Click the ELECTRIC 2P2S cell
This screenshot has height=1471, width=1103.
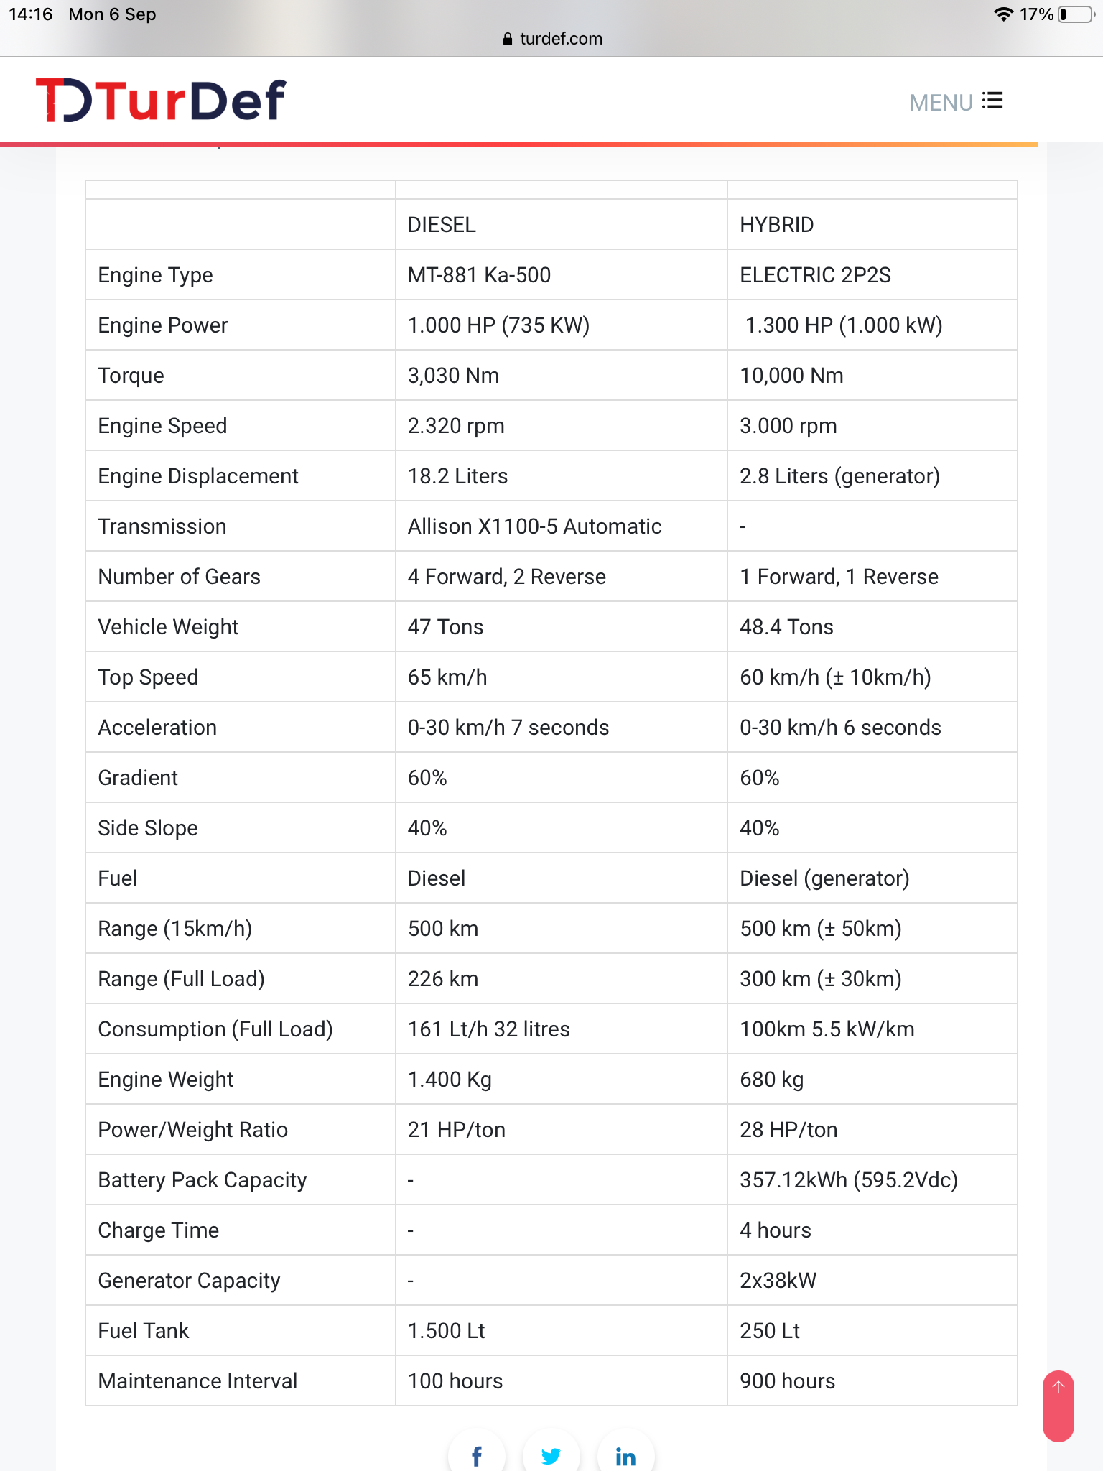[x=815, y=275]
